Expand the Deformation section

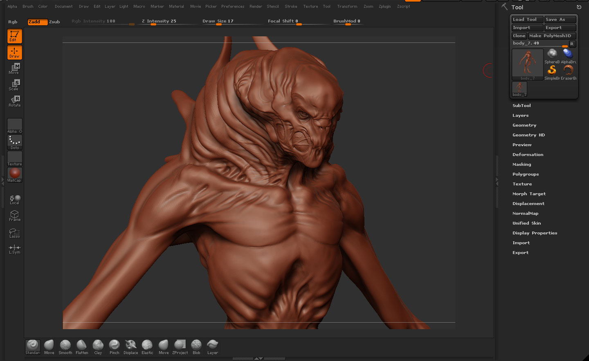(528, 154)
